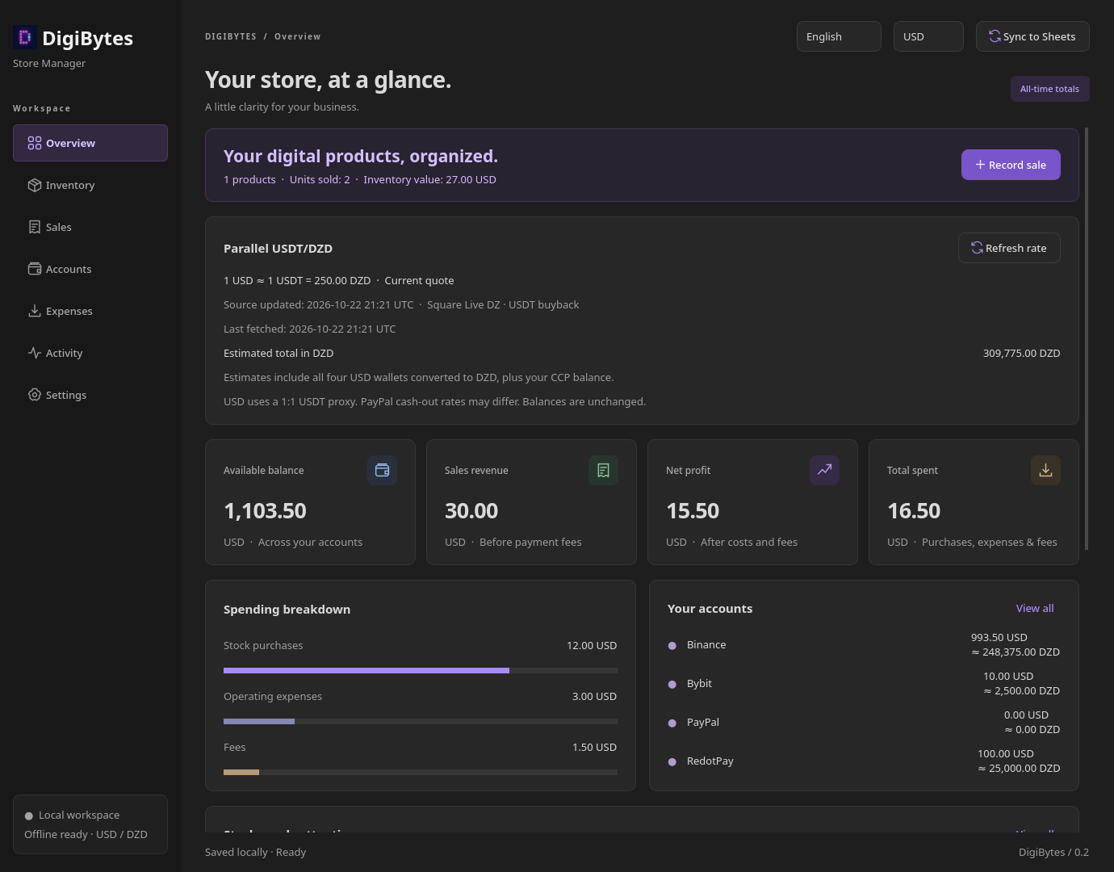Screen dimensions: 1114x872
Task: Click the Sales revenue receipt icon
Action: click(x=603, y=470)
